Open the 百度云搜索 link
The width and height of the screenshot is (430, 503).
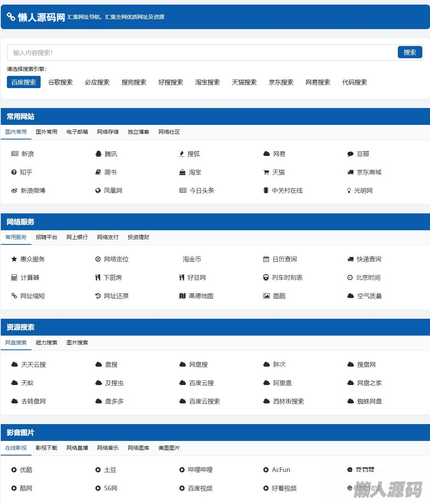pos(205,401)
